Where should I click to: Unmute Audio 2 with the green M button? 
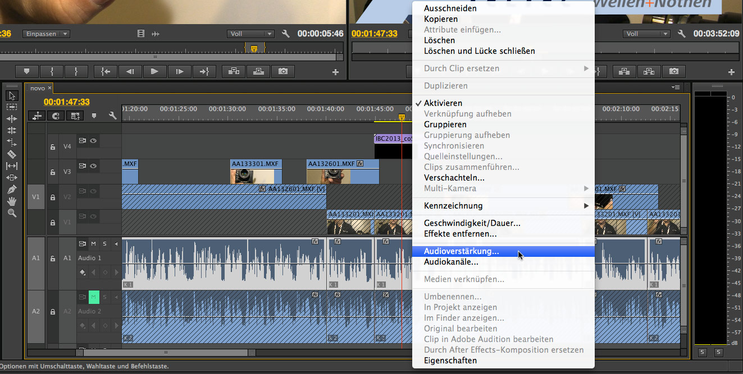pos(93,296)
